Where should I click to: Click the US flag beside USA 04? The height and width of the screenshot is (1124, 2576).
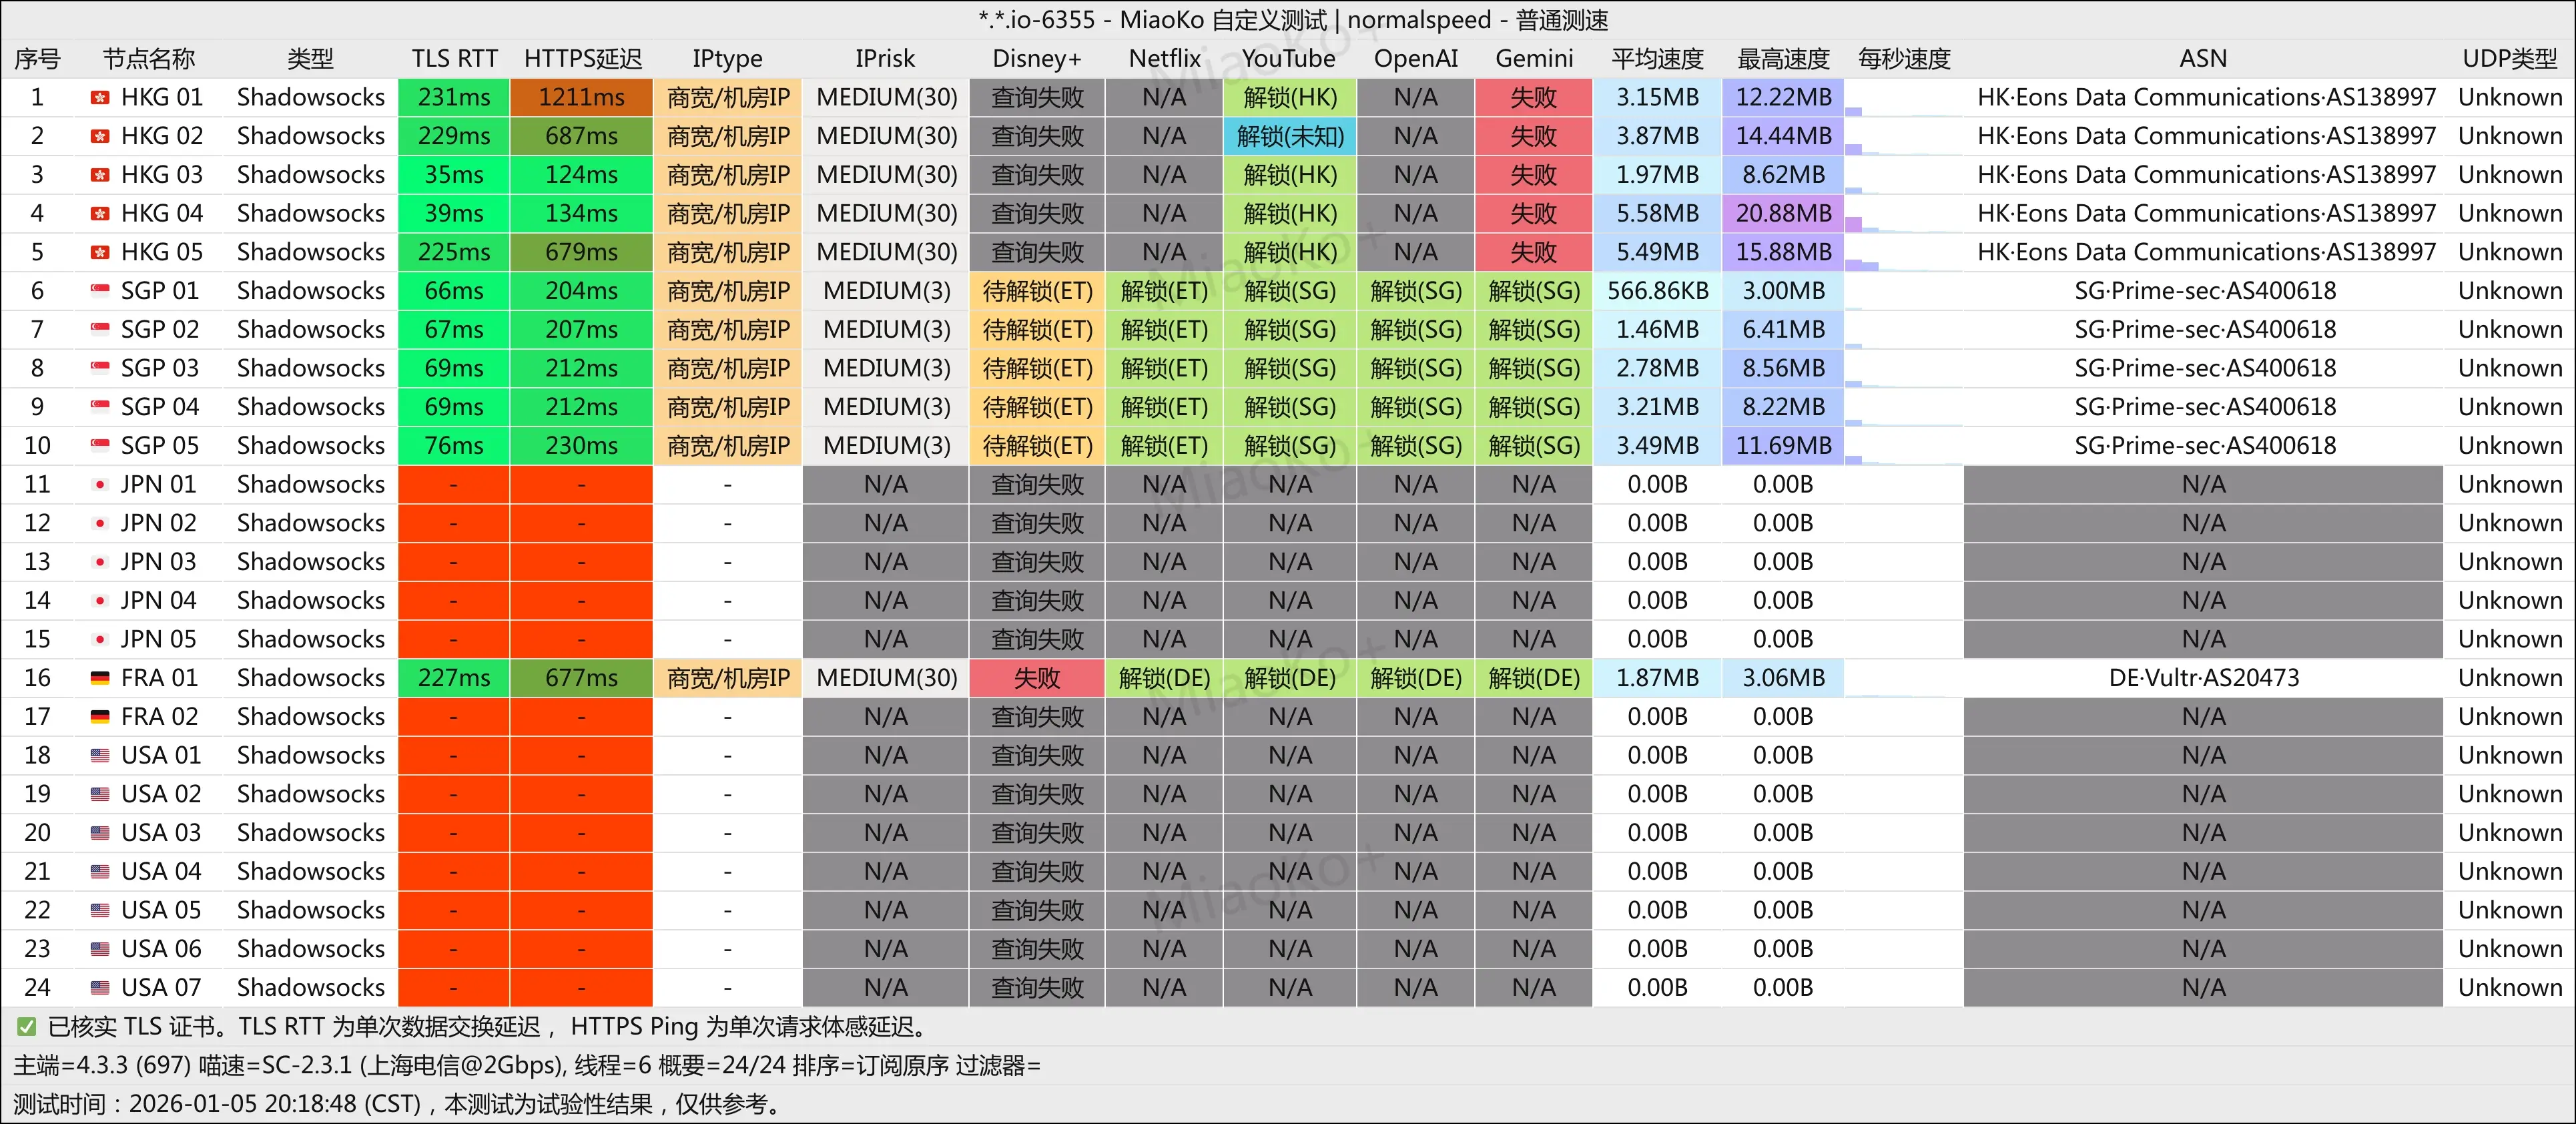tap(100, 871)
